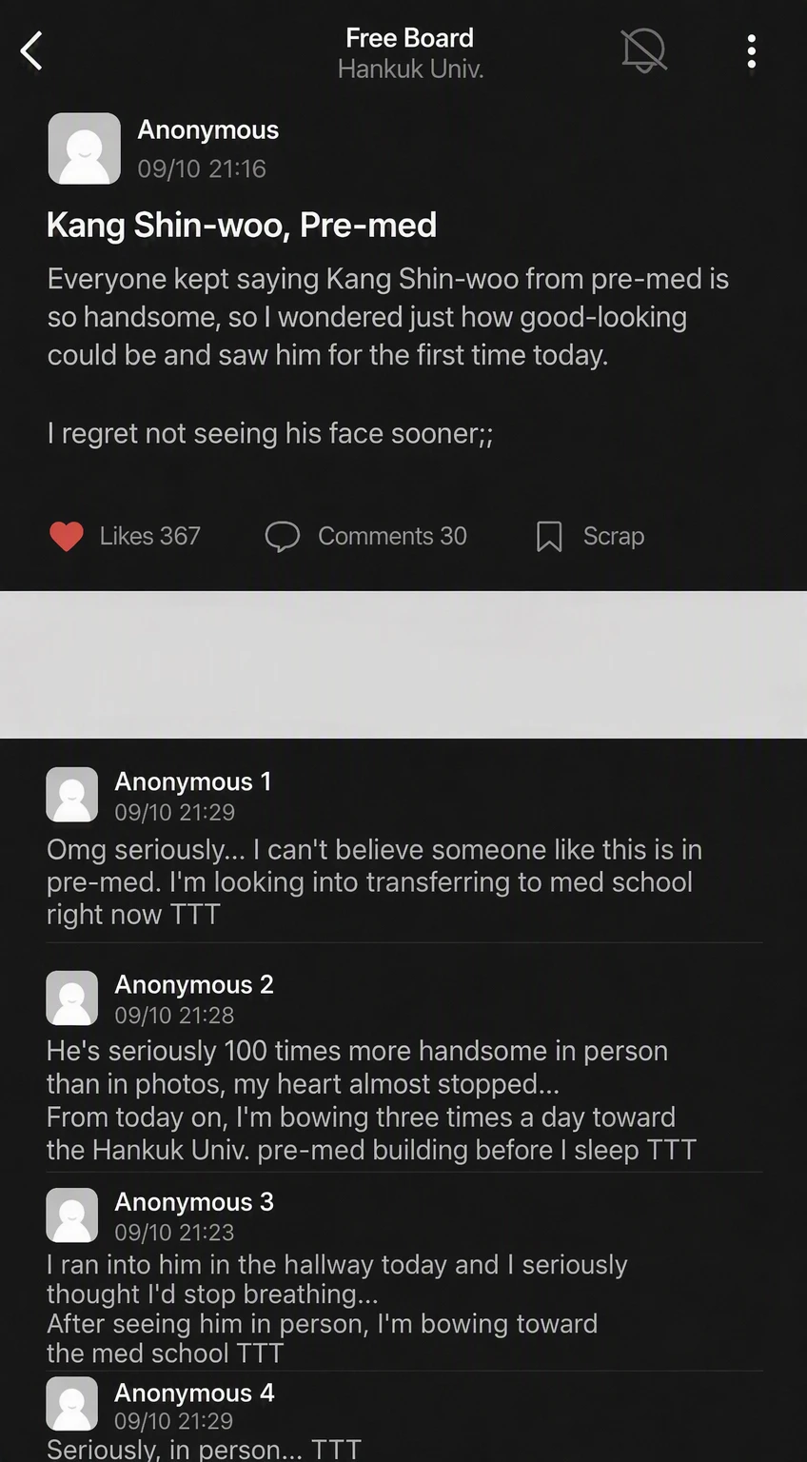Tap the Scrap text label
Viewport: 807px width, 1462px height.
614,536
